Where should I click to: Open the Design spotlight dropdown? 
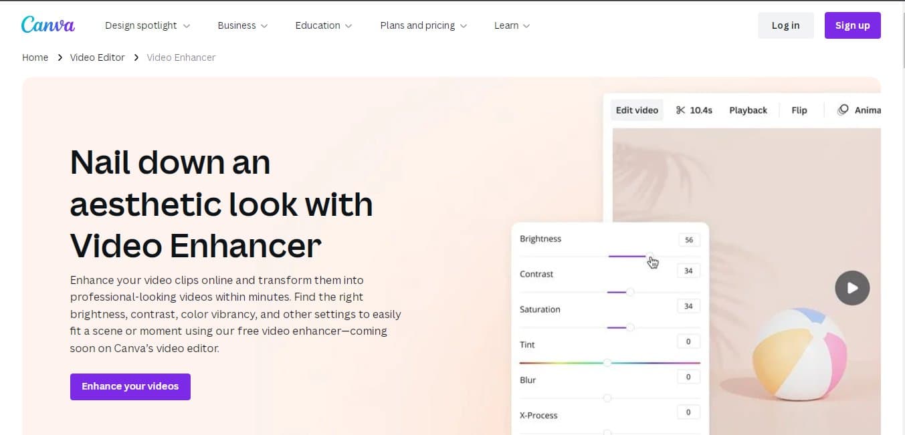147,25
